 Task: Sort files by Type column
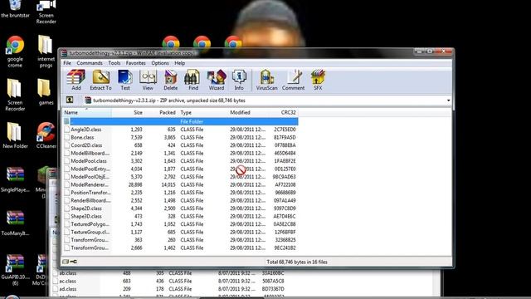pos(202,113)
